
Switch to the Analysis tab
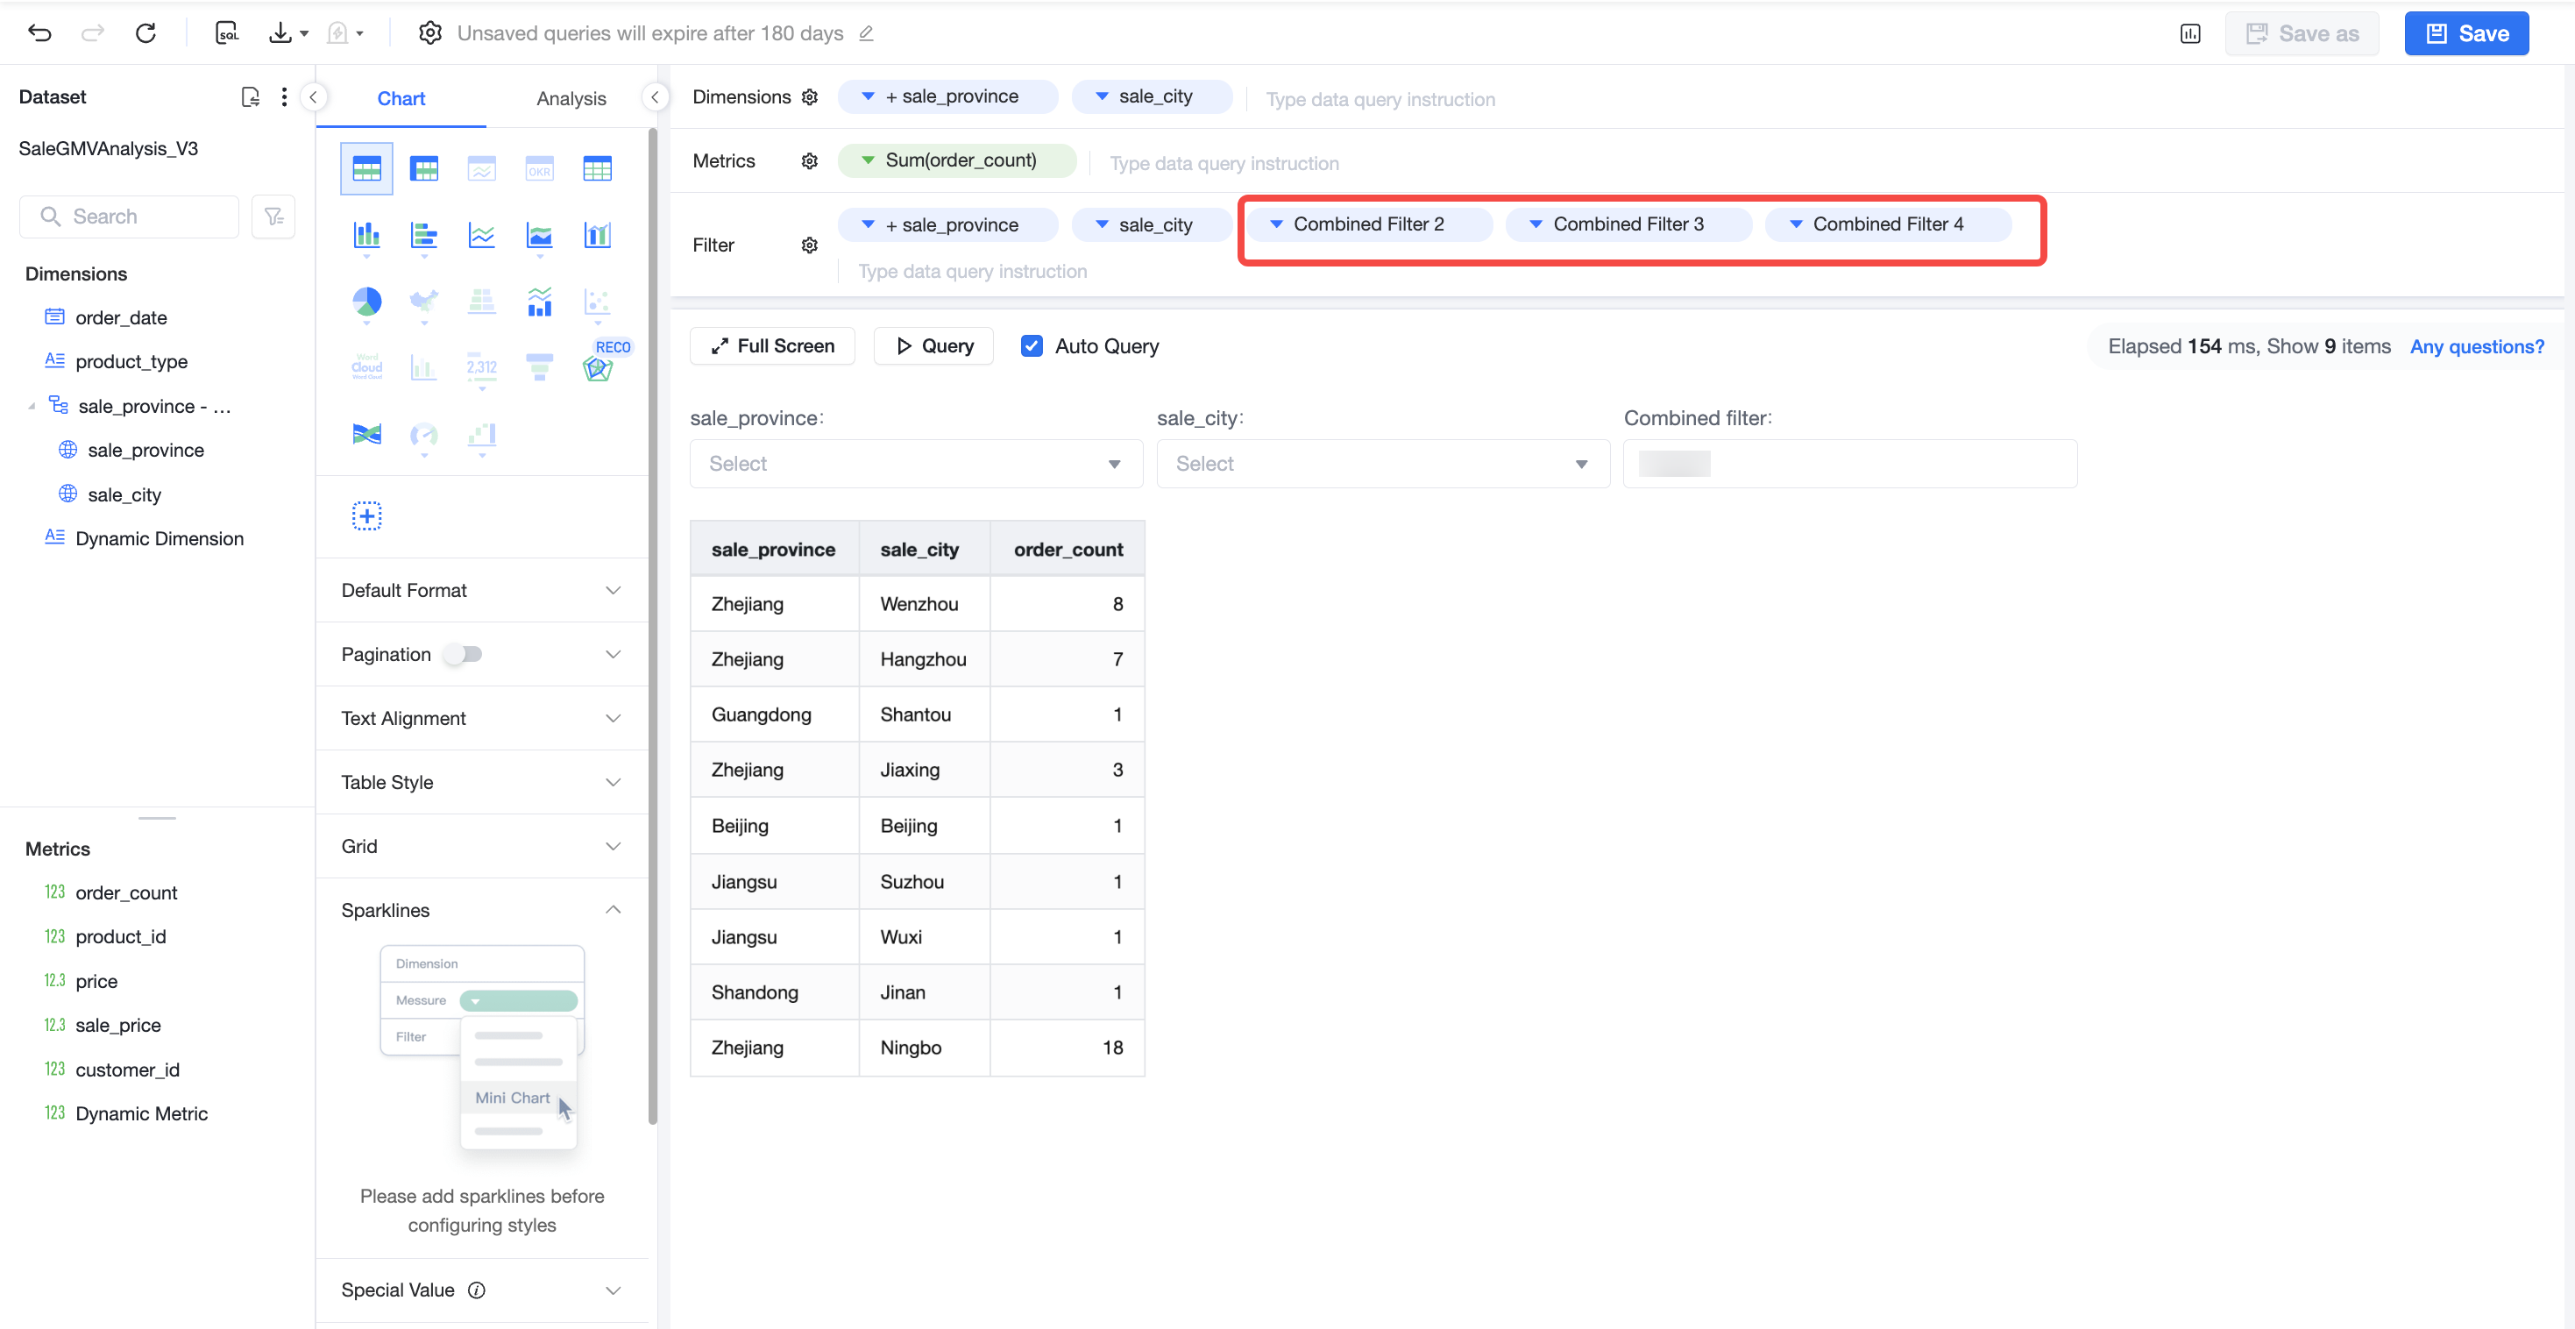point(571,98)
